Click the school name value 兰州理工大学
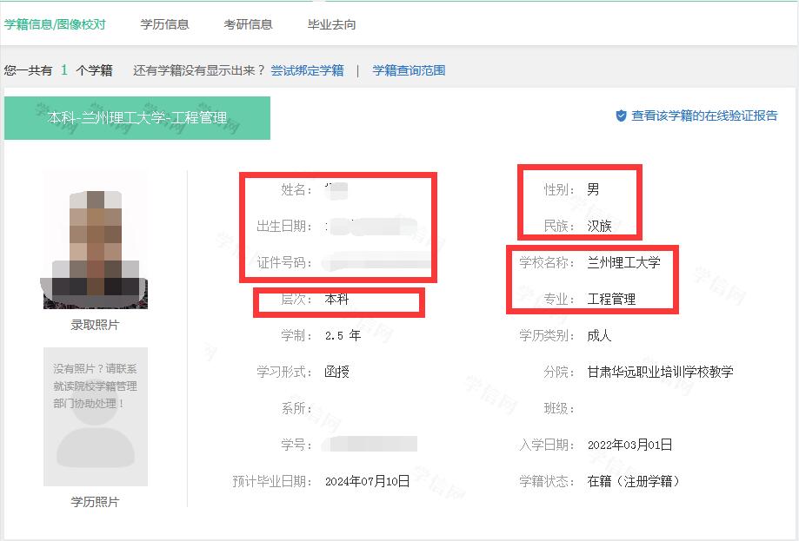Viewport: 799px width, 541px height. [623, 262]
